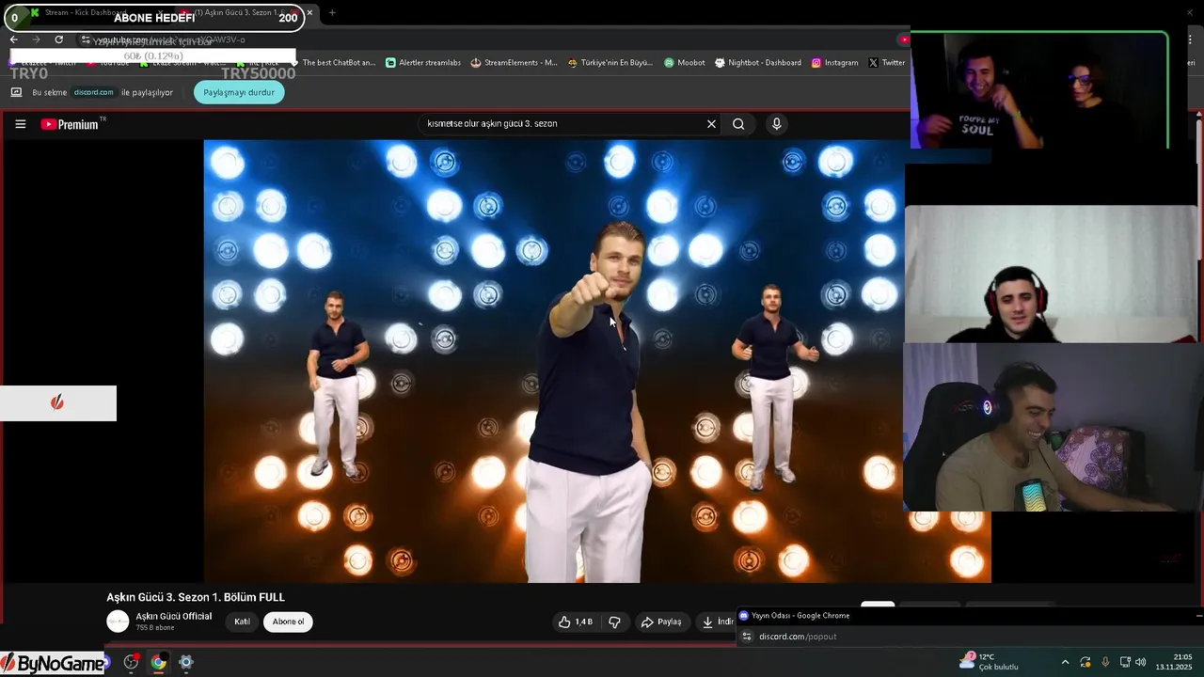Open site info icon in Discord popout
The width and height of the screenshot is (1204, 677).
[746, 637]
